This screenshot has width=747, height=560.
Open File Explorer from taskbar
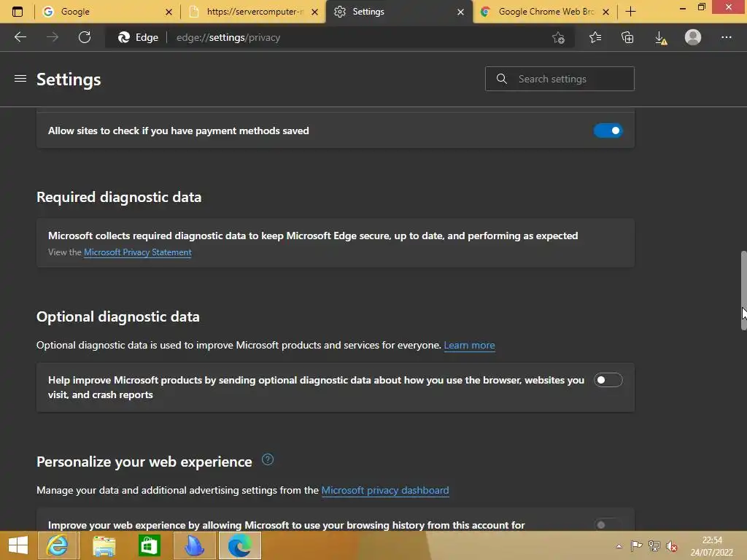(104, 545)
